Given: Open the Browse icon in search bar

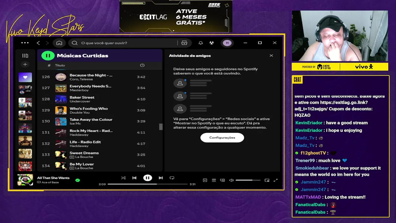Looking at the screenshot, I should [184, 43].
